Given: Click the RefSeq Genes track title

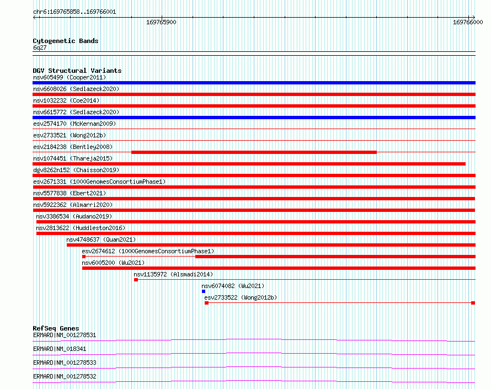Looking at the screenshot, I should pos(56,328).
